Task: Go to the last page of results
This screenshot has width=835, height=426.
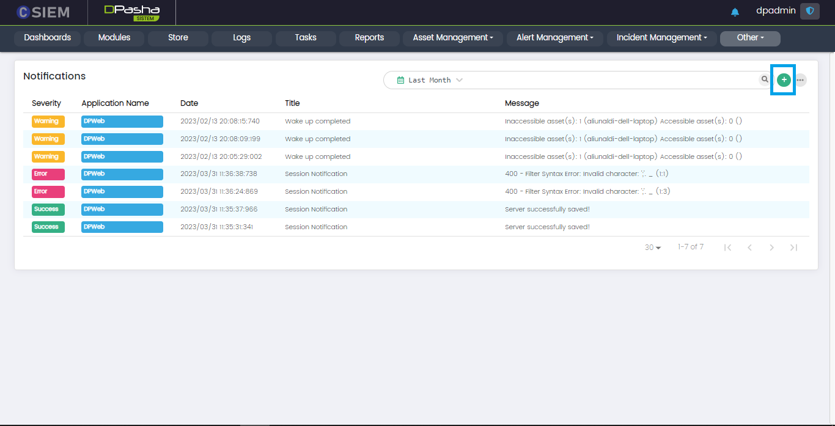Action: coord(793,248)
